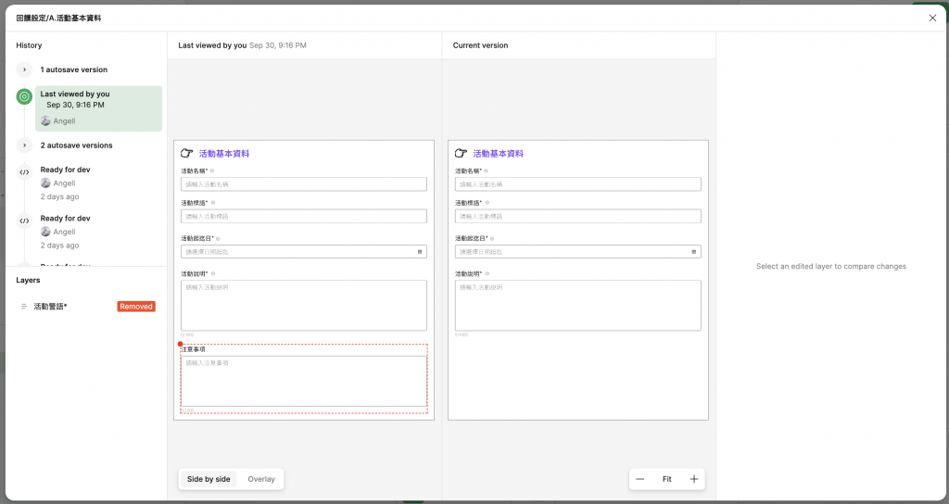The image size is (949, 504).
Task: Select the removed 活動警語* layer row
Action: 86,307
